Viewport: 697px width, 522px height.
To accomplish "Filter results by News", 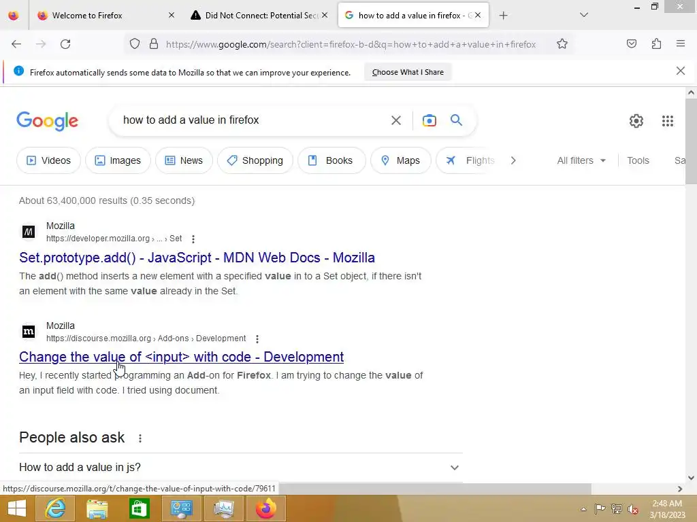I will click(184, 160).
